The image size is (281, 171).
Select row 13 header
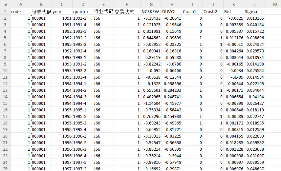click(x=5, y=90)
